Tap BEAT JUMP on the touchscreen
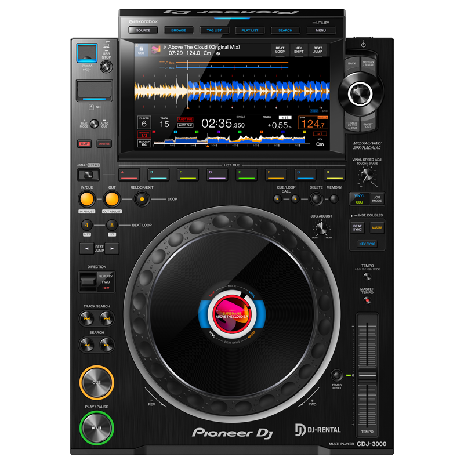Image resolution: width=464 pixels, height=464 pixels. 318,50
